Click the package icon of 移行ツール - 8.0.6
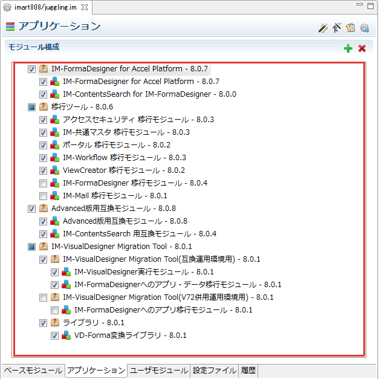The image size is (379, 379). click(44, 106)
